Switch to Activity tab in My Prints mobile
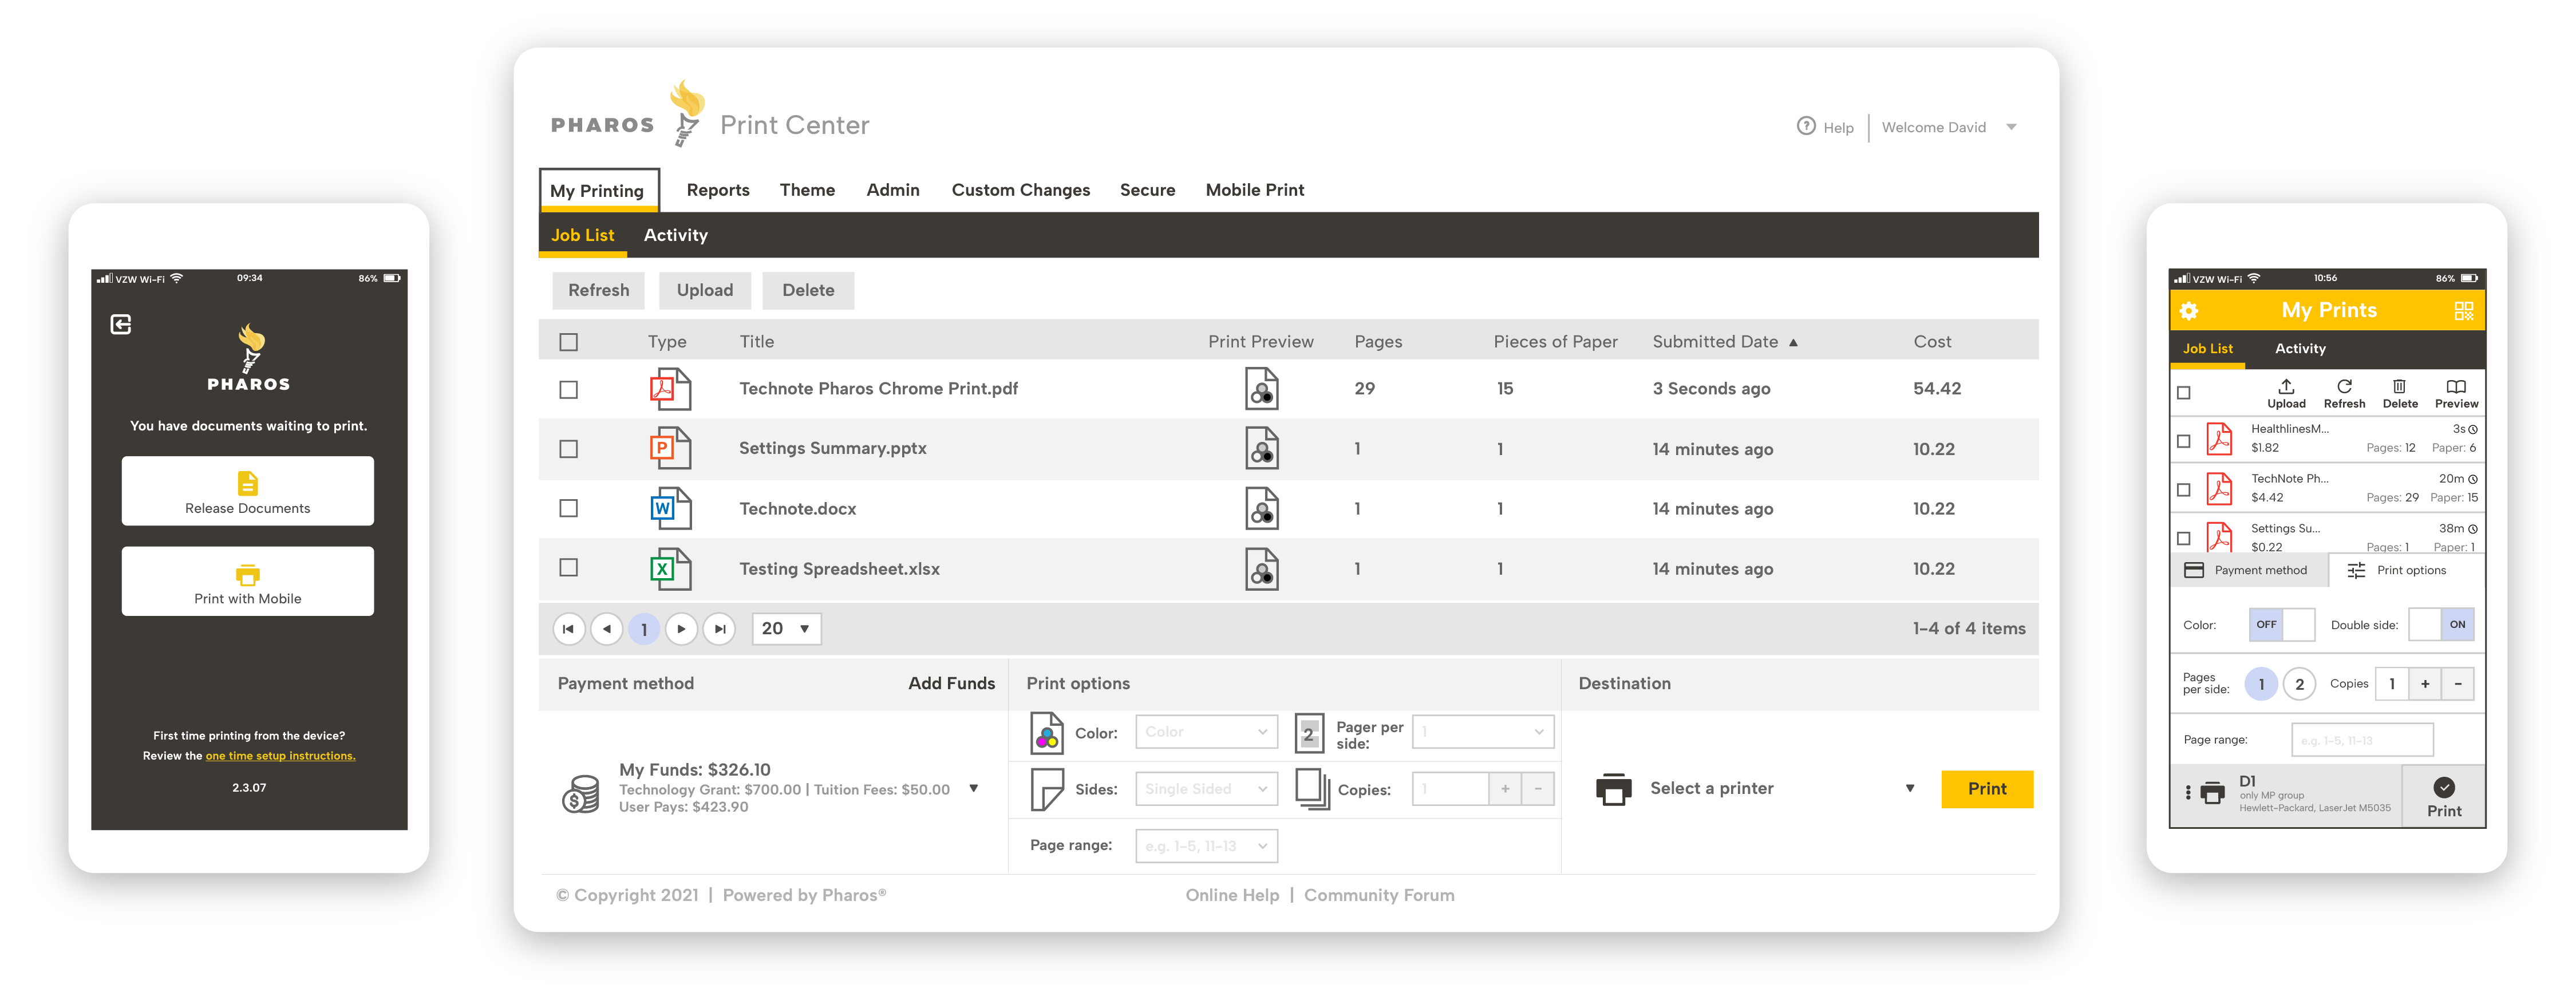The width and height of the screenshot is (2576, 988). tap(2300, 349)
